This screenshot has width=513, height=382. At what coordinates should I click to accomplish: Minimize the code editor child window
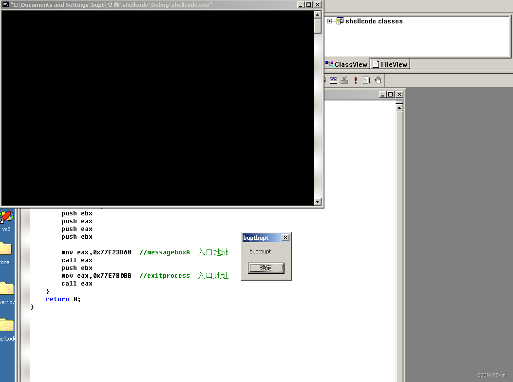click(x=382, y=94)
